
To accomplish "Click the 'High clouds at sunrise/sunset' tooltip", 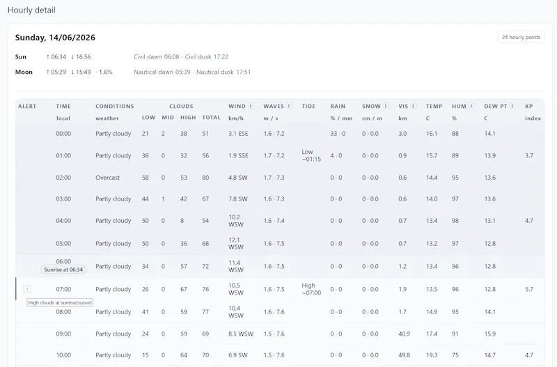I will point(60,303).
